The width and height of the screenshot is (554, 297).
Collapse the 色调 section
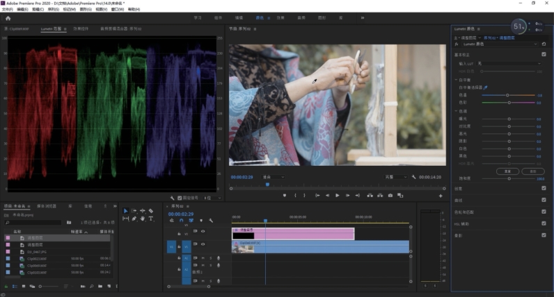coord(456,111)
